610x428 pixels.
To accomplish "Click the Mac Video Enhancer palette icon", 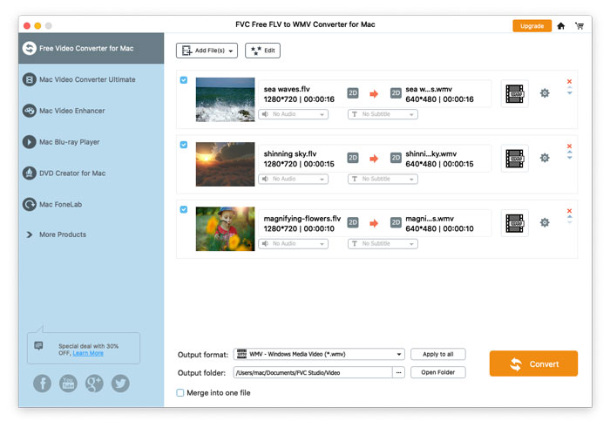I will coord(29,111).
